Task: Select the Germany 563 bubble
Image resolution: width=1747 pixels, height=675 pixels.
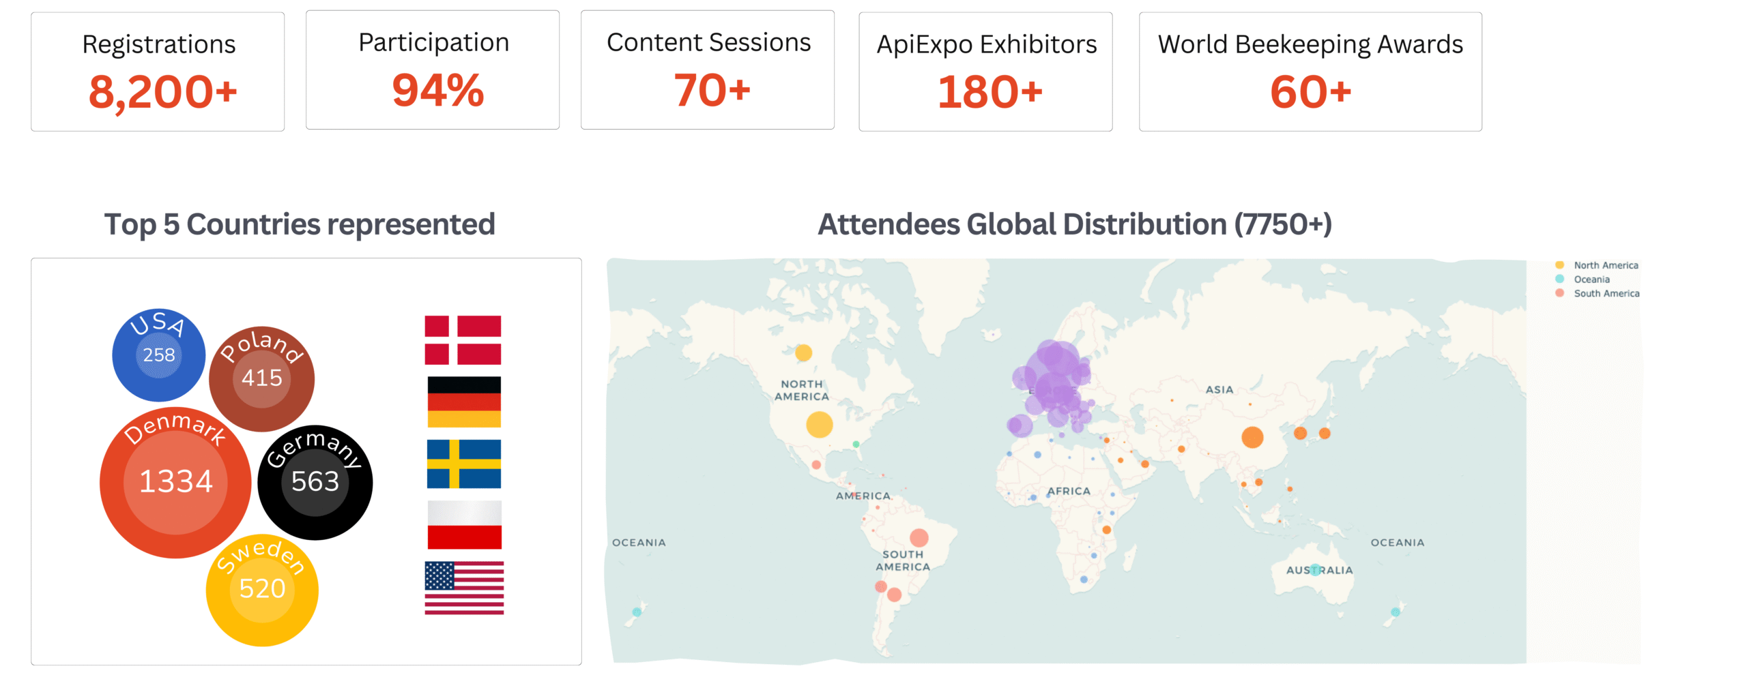Action: [315, 482]
